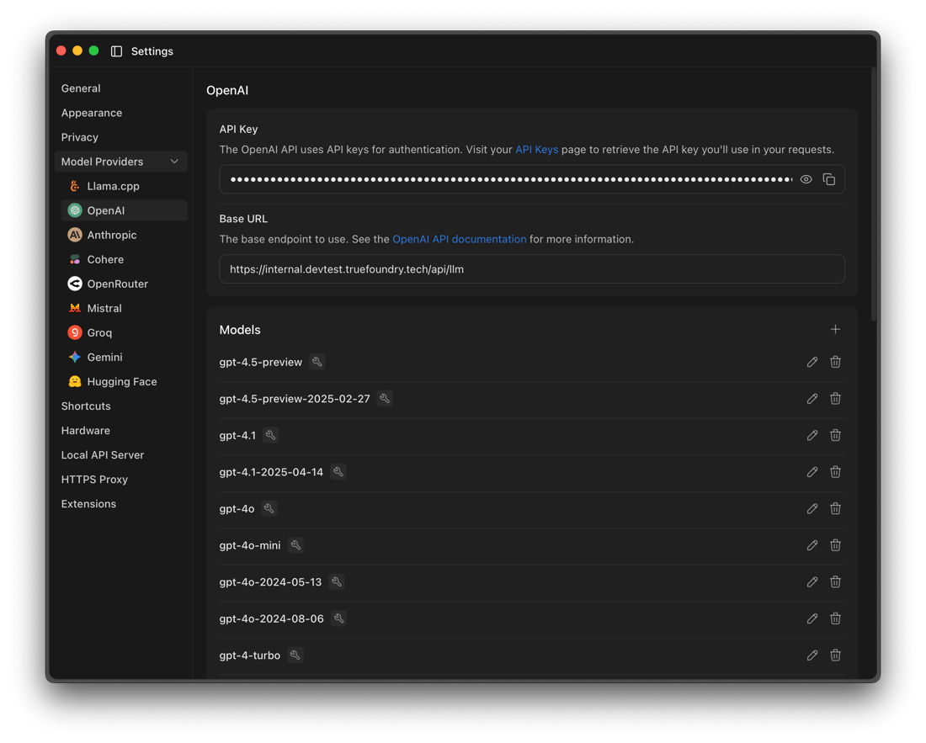Open the API Keys link
Screen dimensions: 926x743
(536, 150)
